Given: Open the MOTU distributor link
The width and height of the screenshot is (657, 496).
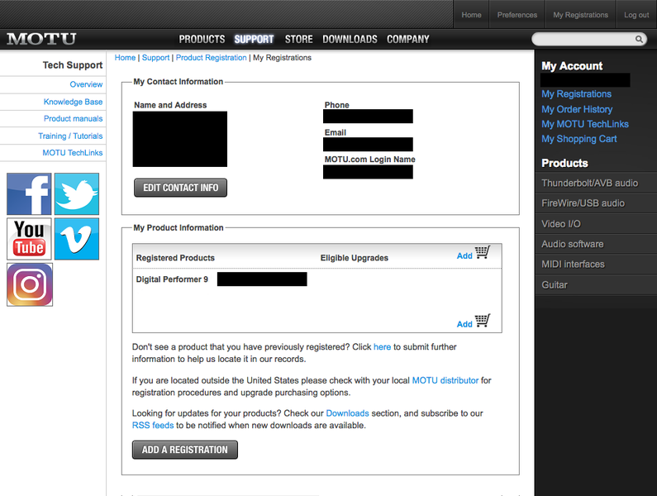Looking at the screenshot, I should [445, 380].
